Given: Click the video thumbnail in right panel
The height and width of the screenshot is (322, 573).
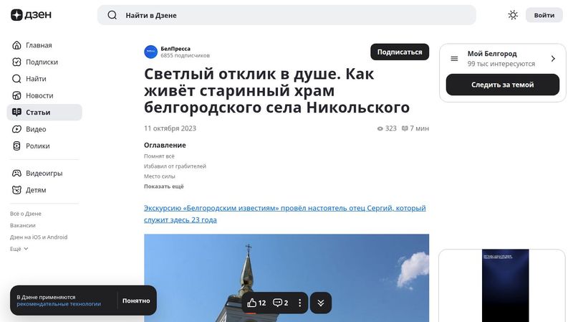Looking at the screenshot, I should point(505,285).
